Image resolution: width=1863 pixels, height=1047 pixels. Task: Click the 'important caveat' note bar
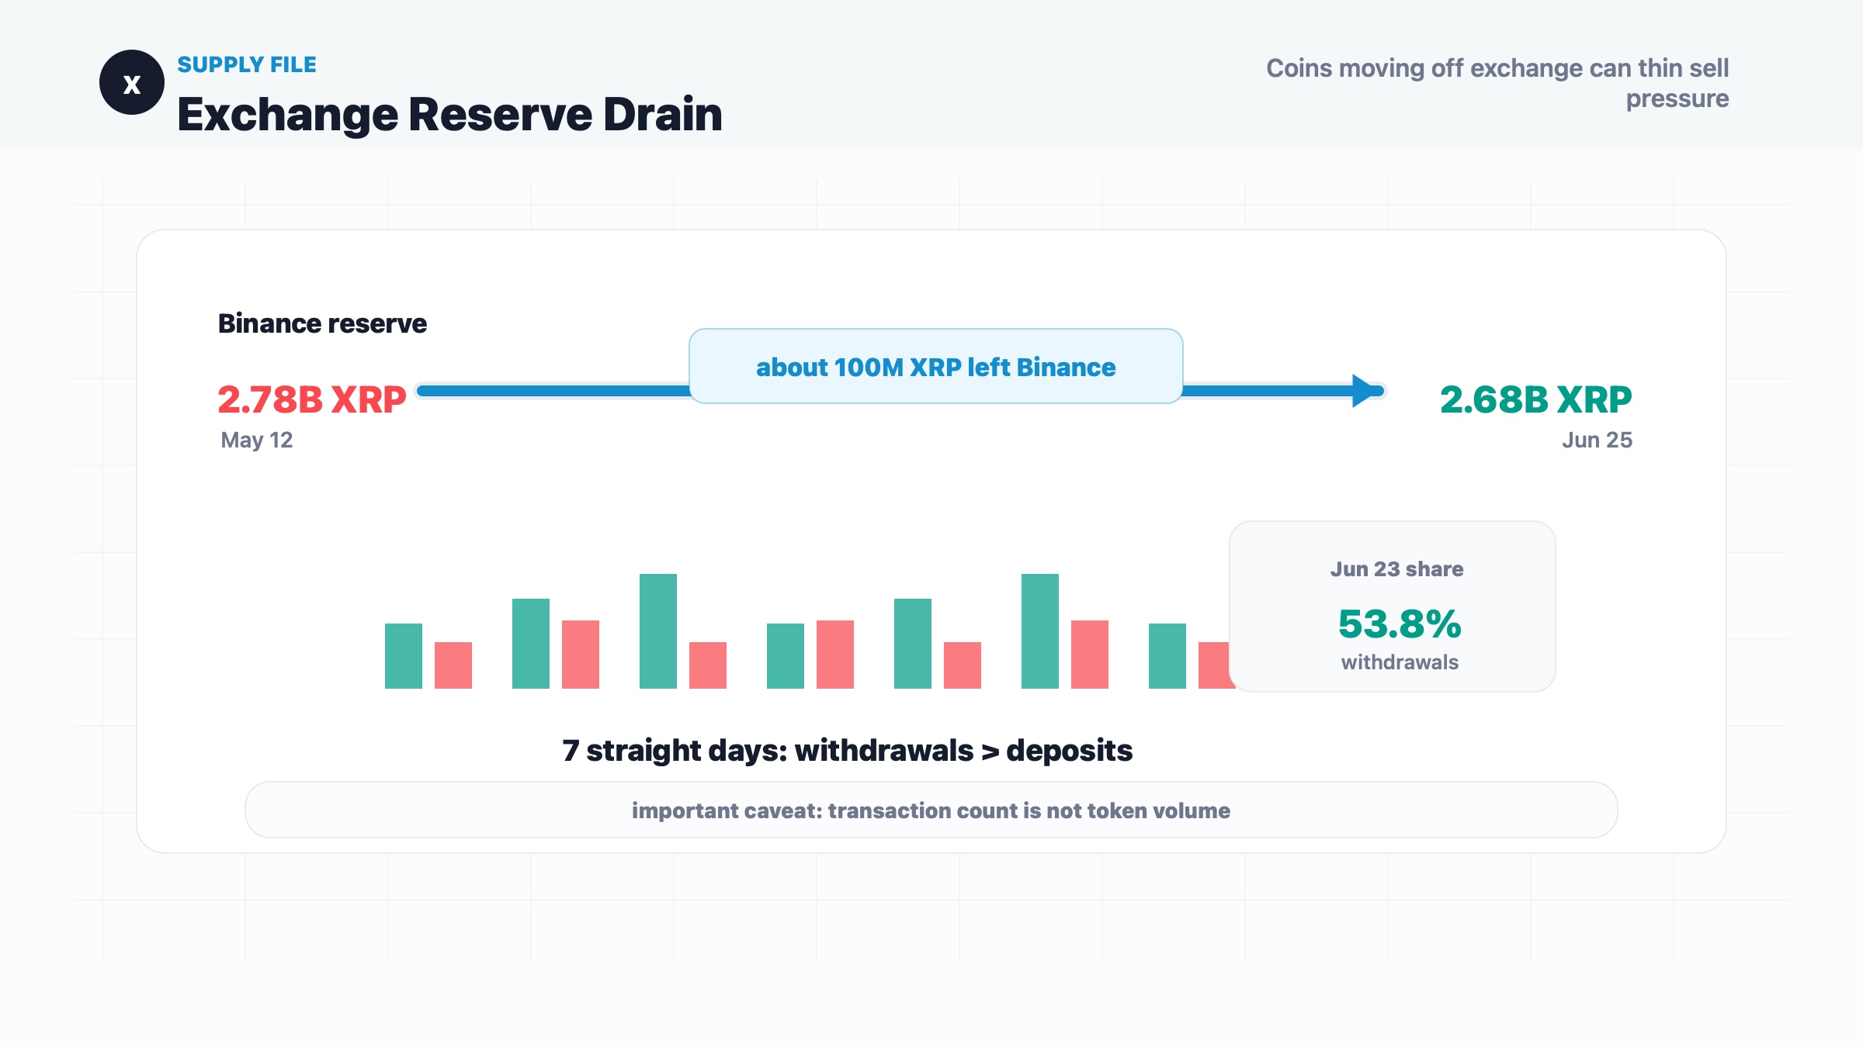[x=931, y=810]
